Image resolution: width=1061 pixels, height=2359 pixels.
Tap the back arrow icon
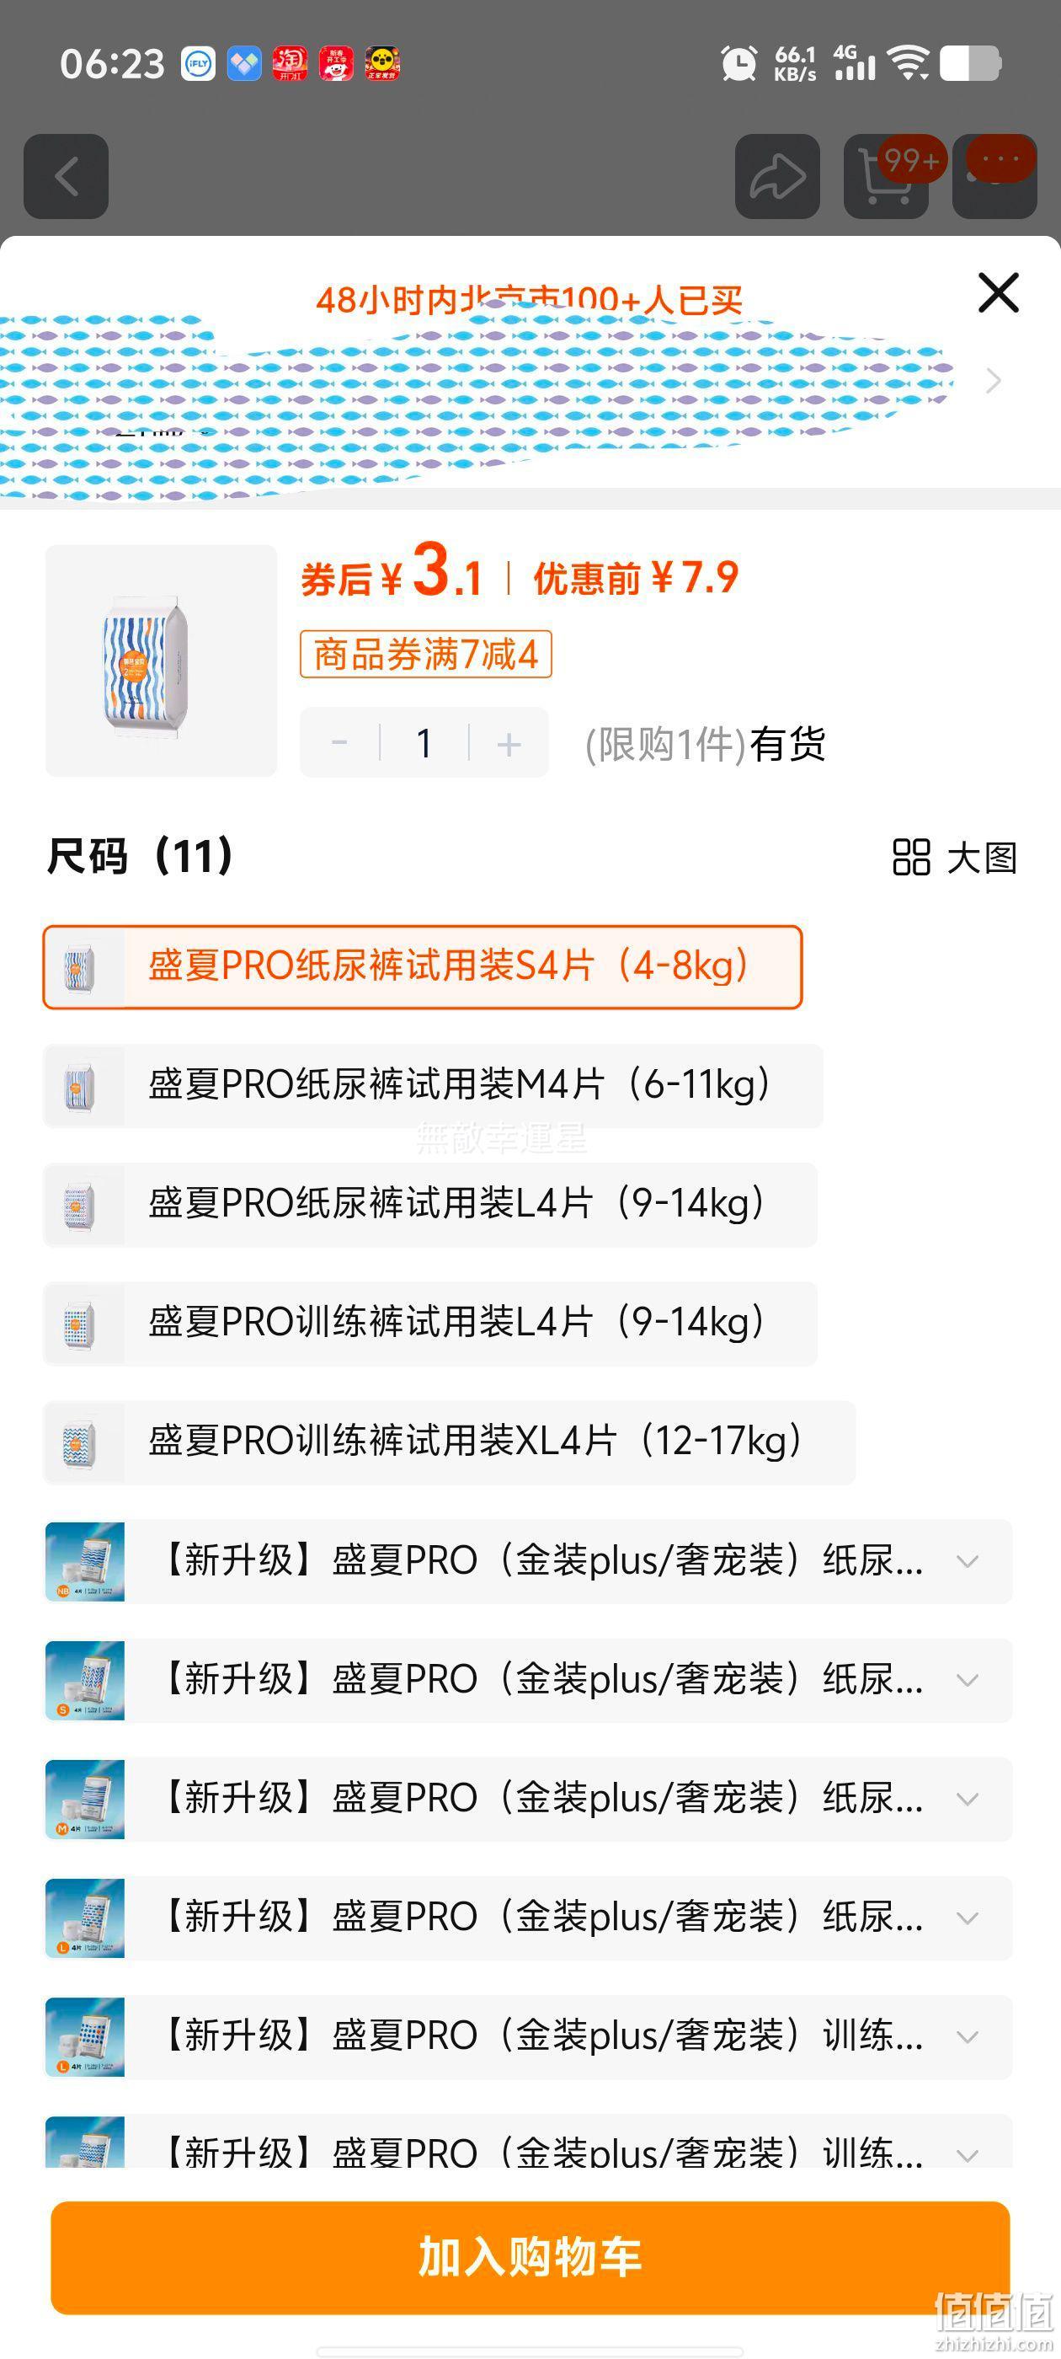point(66,177)
